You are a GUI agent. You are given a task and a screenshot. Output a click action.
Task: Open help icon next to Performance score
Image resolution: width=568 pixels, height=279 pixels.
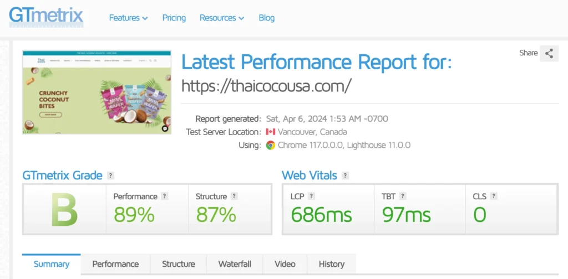click(165, 197)
